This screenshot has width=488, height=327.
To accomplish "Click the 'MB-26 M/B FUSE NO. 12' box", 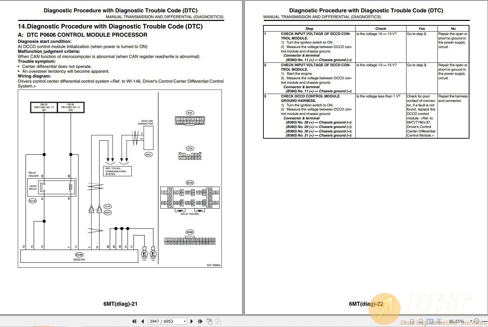I will pyautogui.click(x=44, y=107).
